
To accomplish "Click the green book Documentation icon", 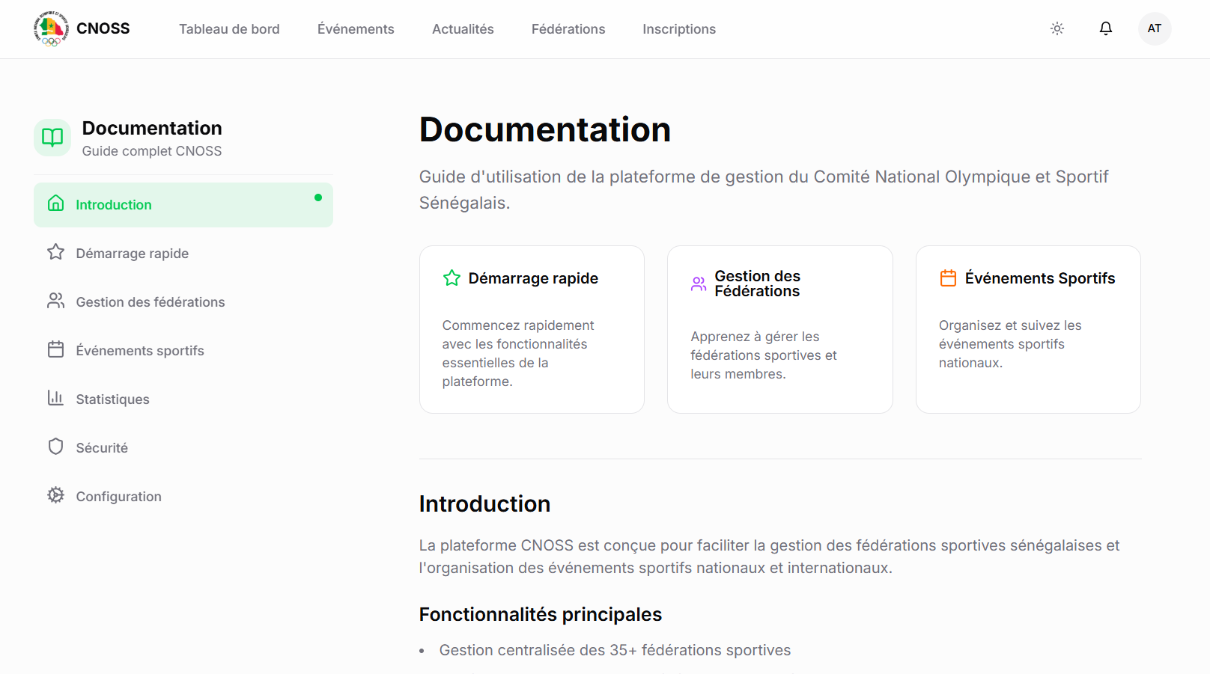I will point(52,138).
